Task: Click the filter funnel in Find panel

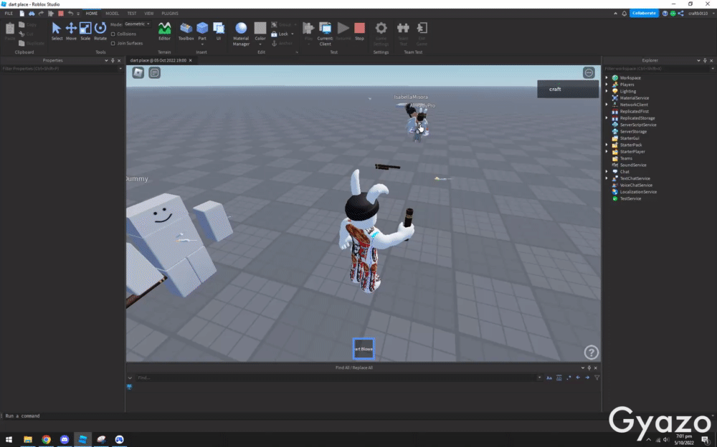Action: (597, 378)
